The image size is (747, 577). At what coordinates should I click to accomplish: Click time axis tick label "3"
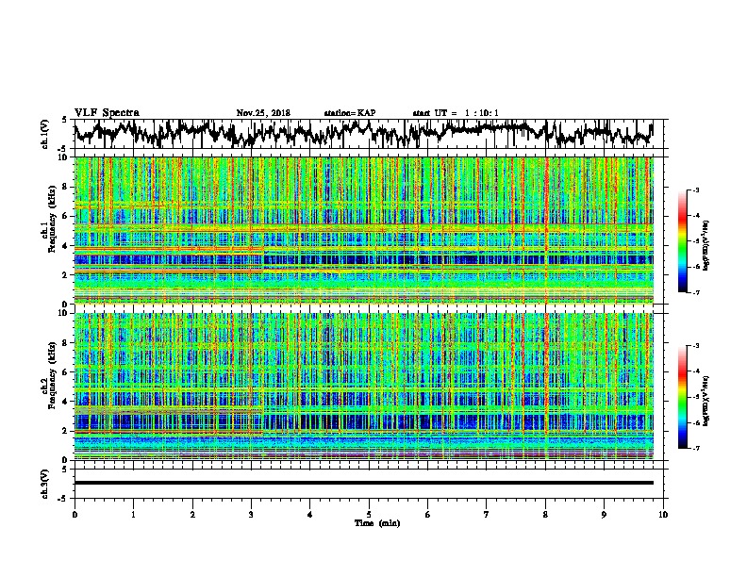coord(251,515)
